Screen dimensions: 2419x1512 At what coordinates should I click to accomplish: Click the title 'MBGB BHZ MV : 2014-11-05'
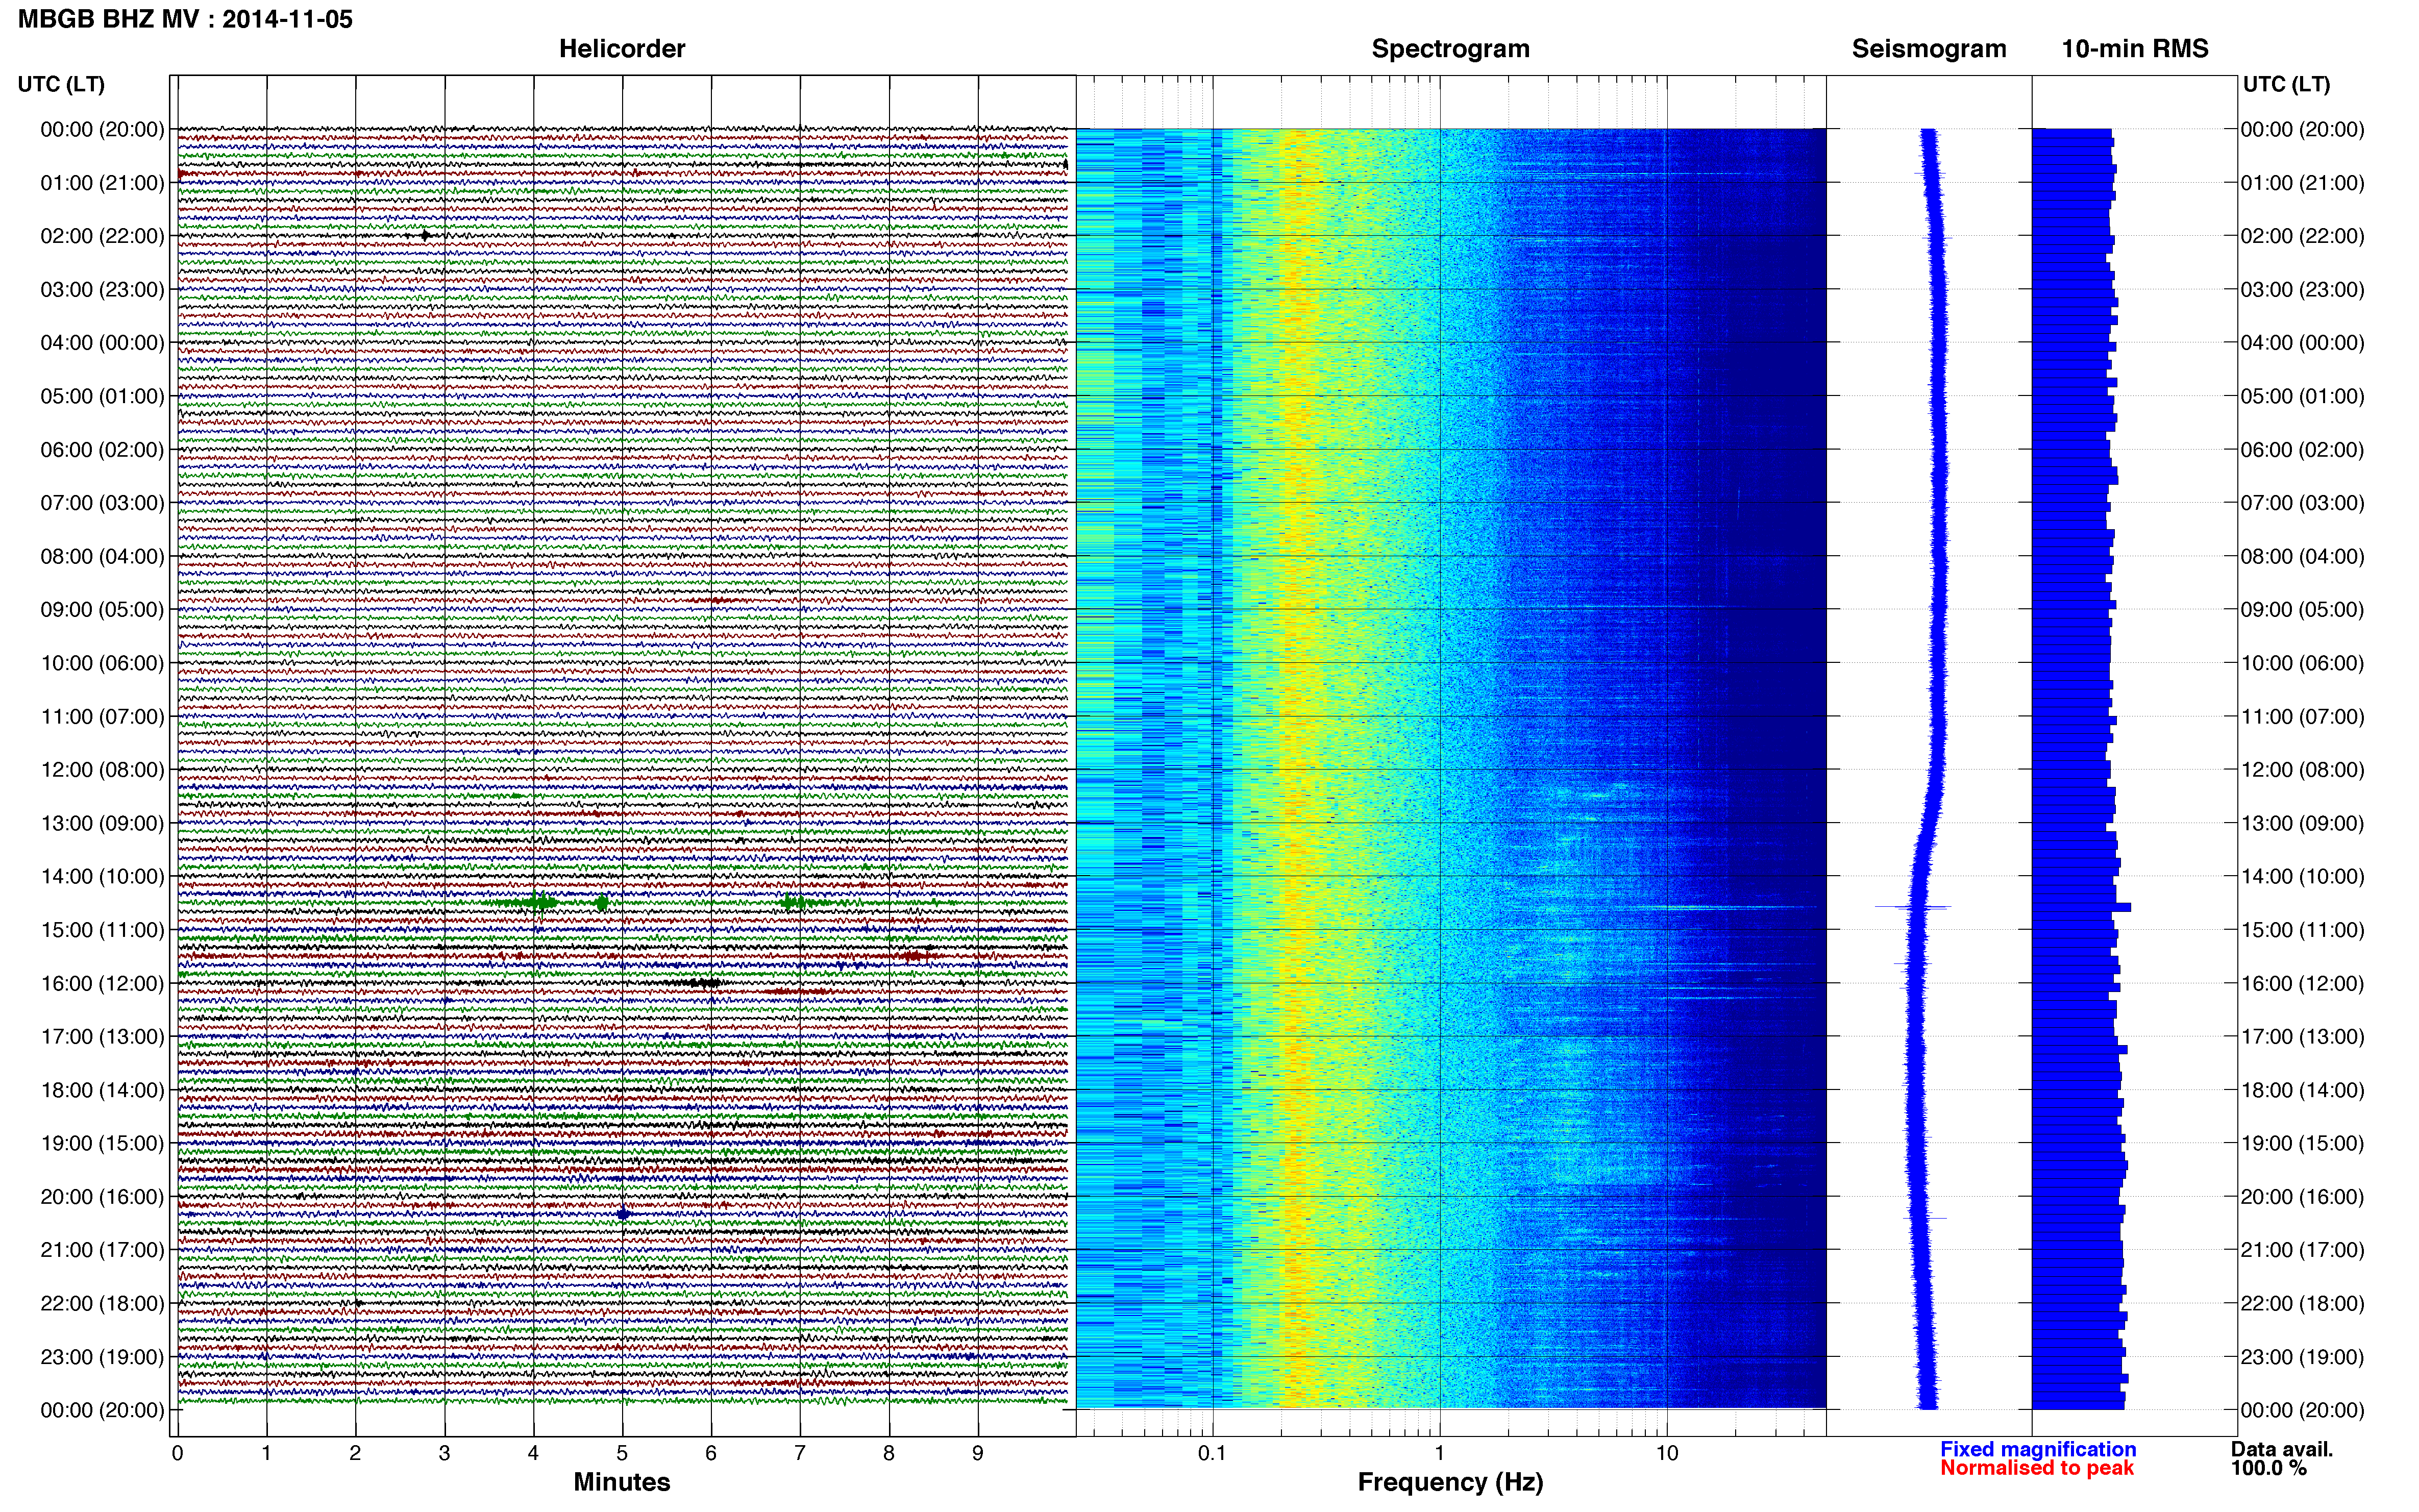pos(185,19)
